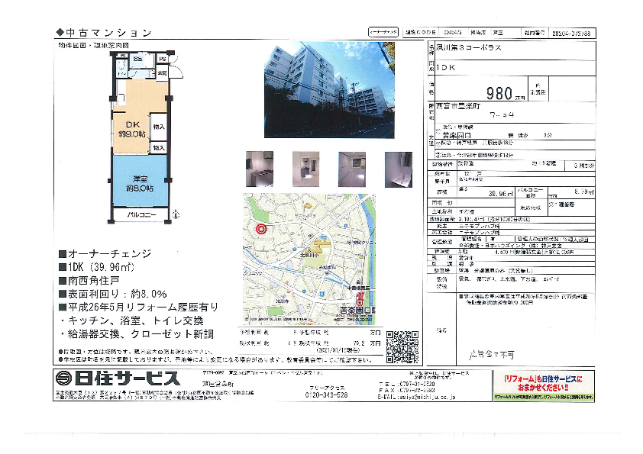Click the red location marker on map
The height and width of the screenshot is (454, 643).
tap(261, 228)
